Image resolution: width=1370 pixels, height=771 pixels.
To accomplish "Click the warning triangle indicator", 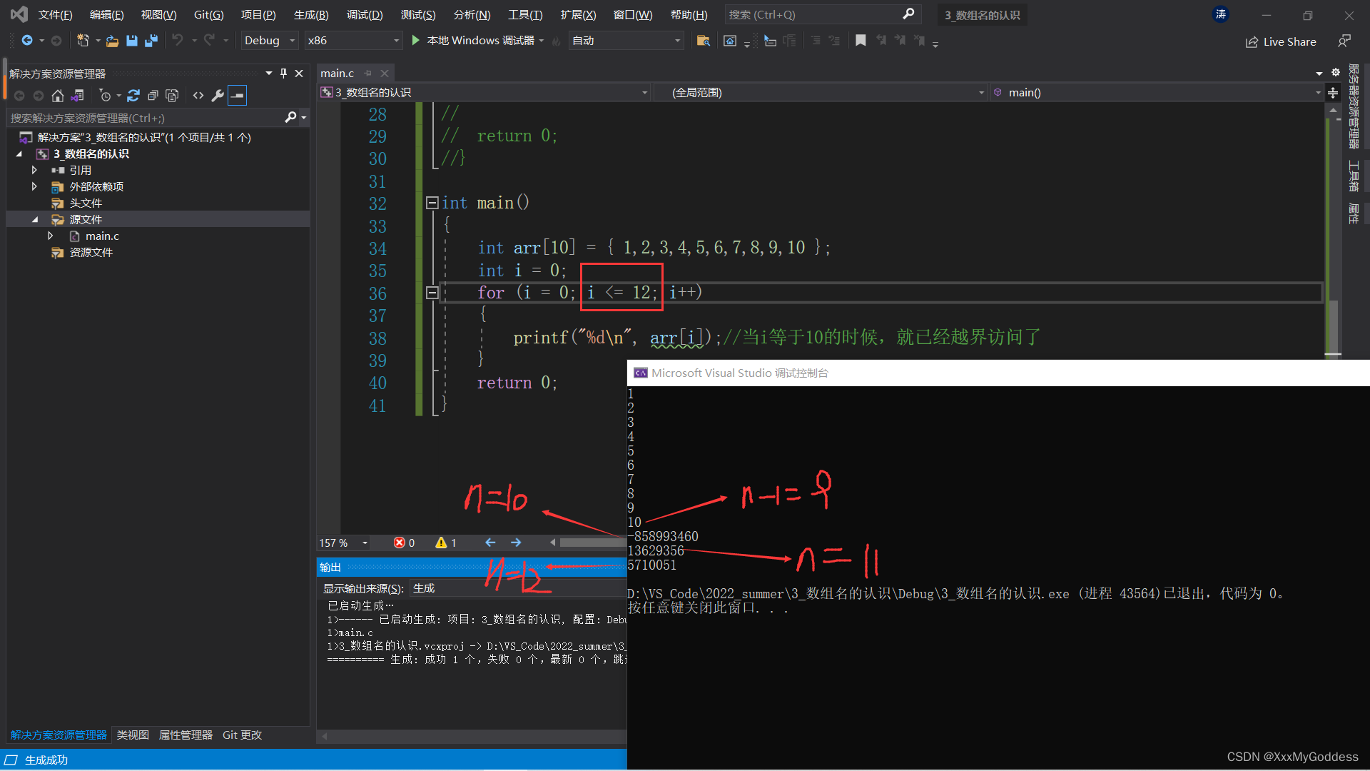I will (441, 543).
